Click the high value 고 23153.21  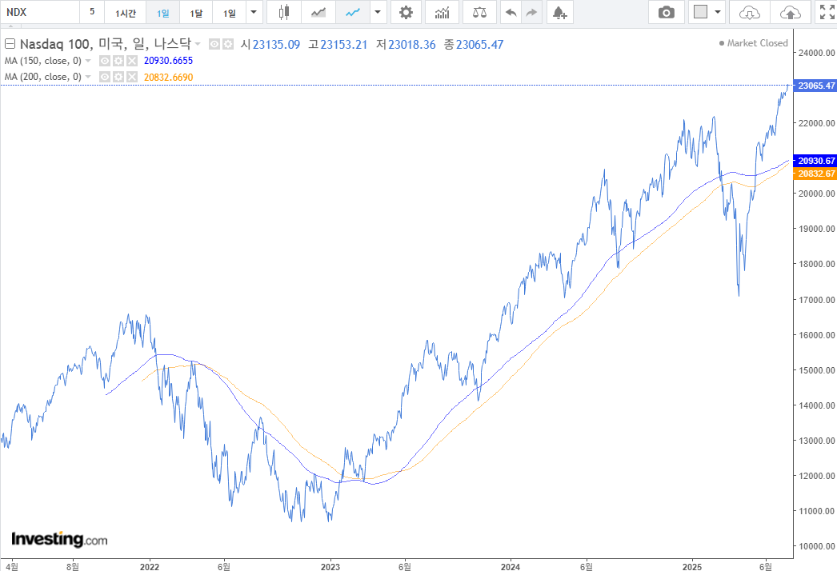pyautogui.click(x=338, y=44)
